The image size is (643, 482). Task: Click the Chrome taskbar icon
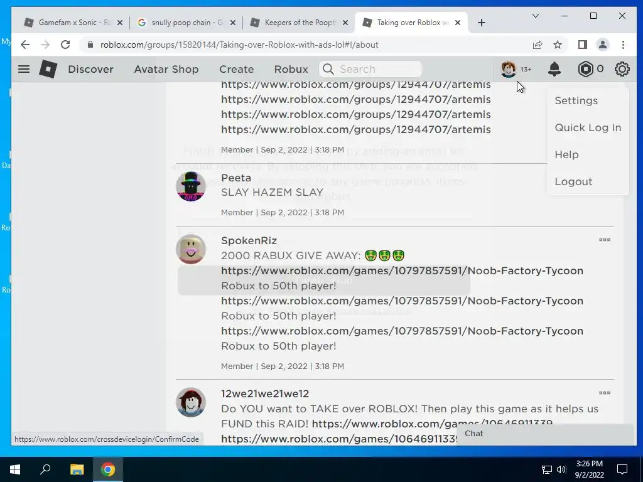coord(108,469)
